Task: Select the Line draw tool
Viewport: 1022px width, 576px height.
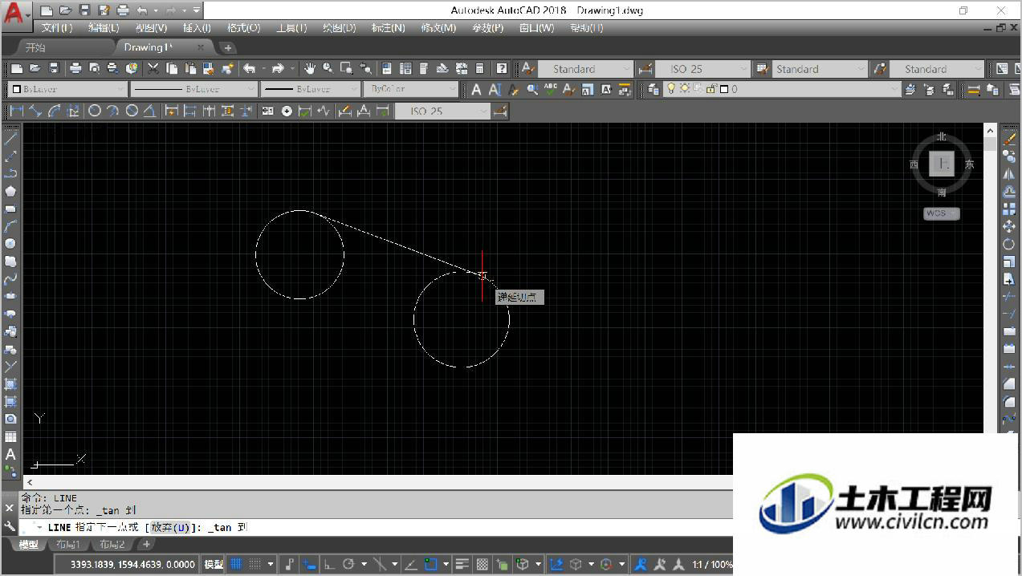Action: pos(10,139)
